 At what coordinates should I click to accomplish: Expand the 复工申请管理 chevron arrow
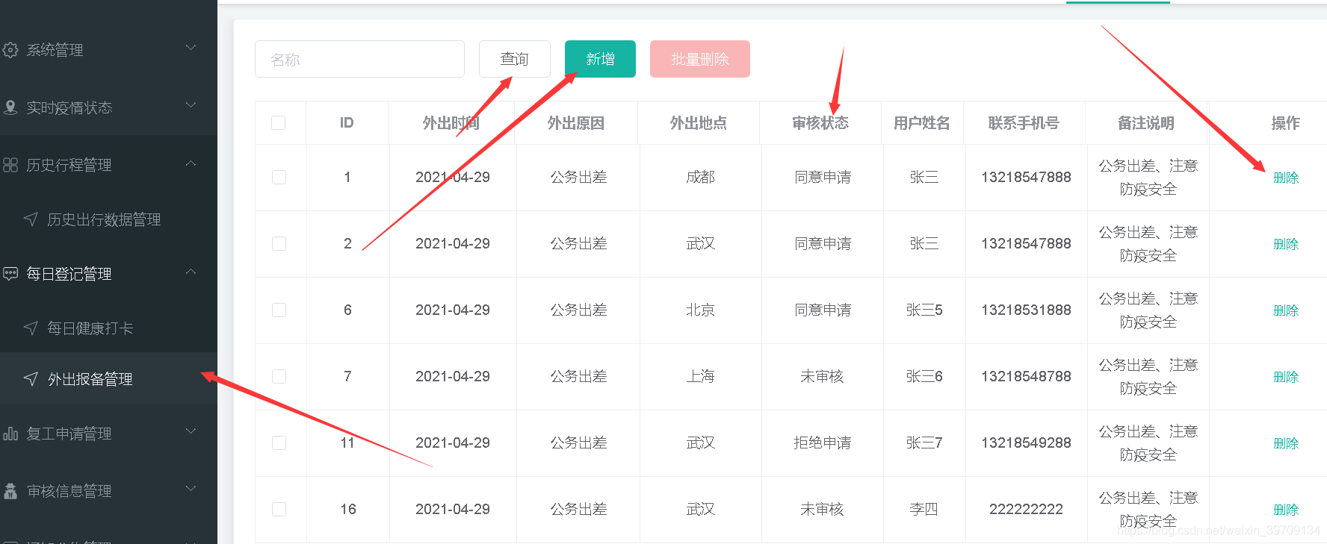191,432
